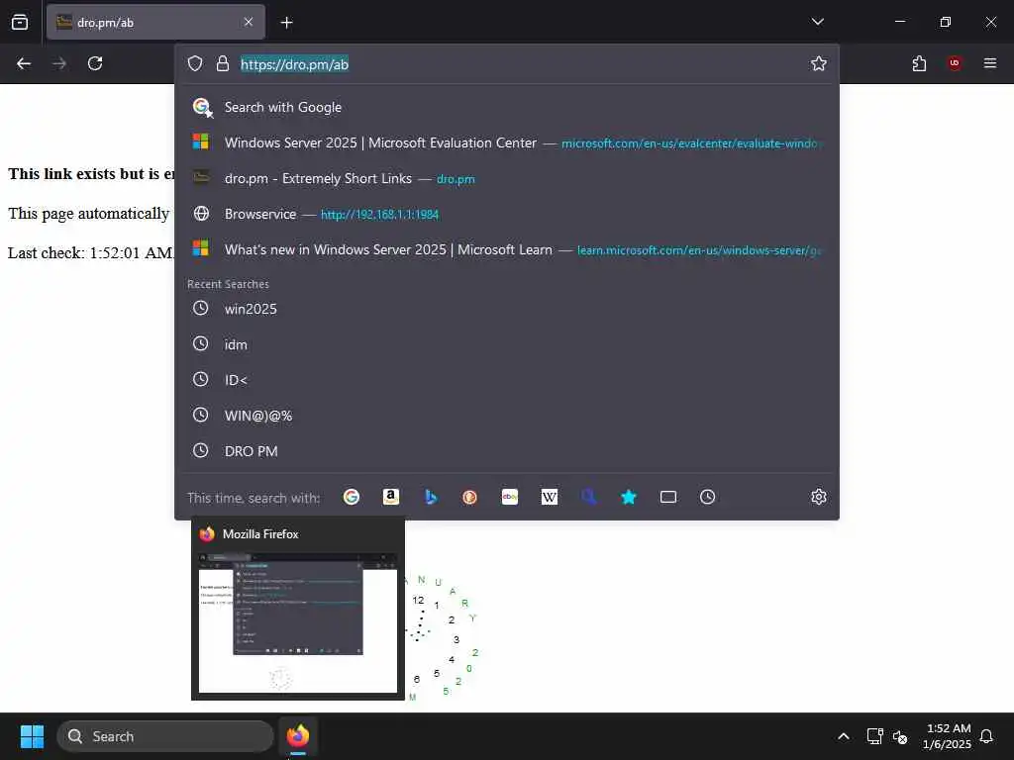
Task: Expand the list all tabs chevron
Action: (x=817, y=22)
